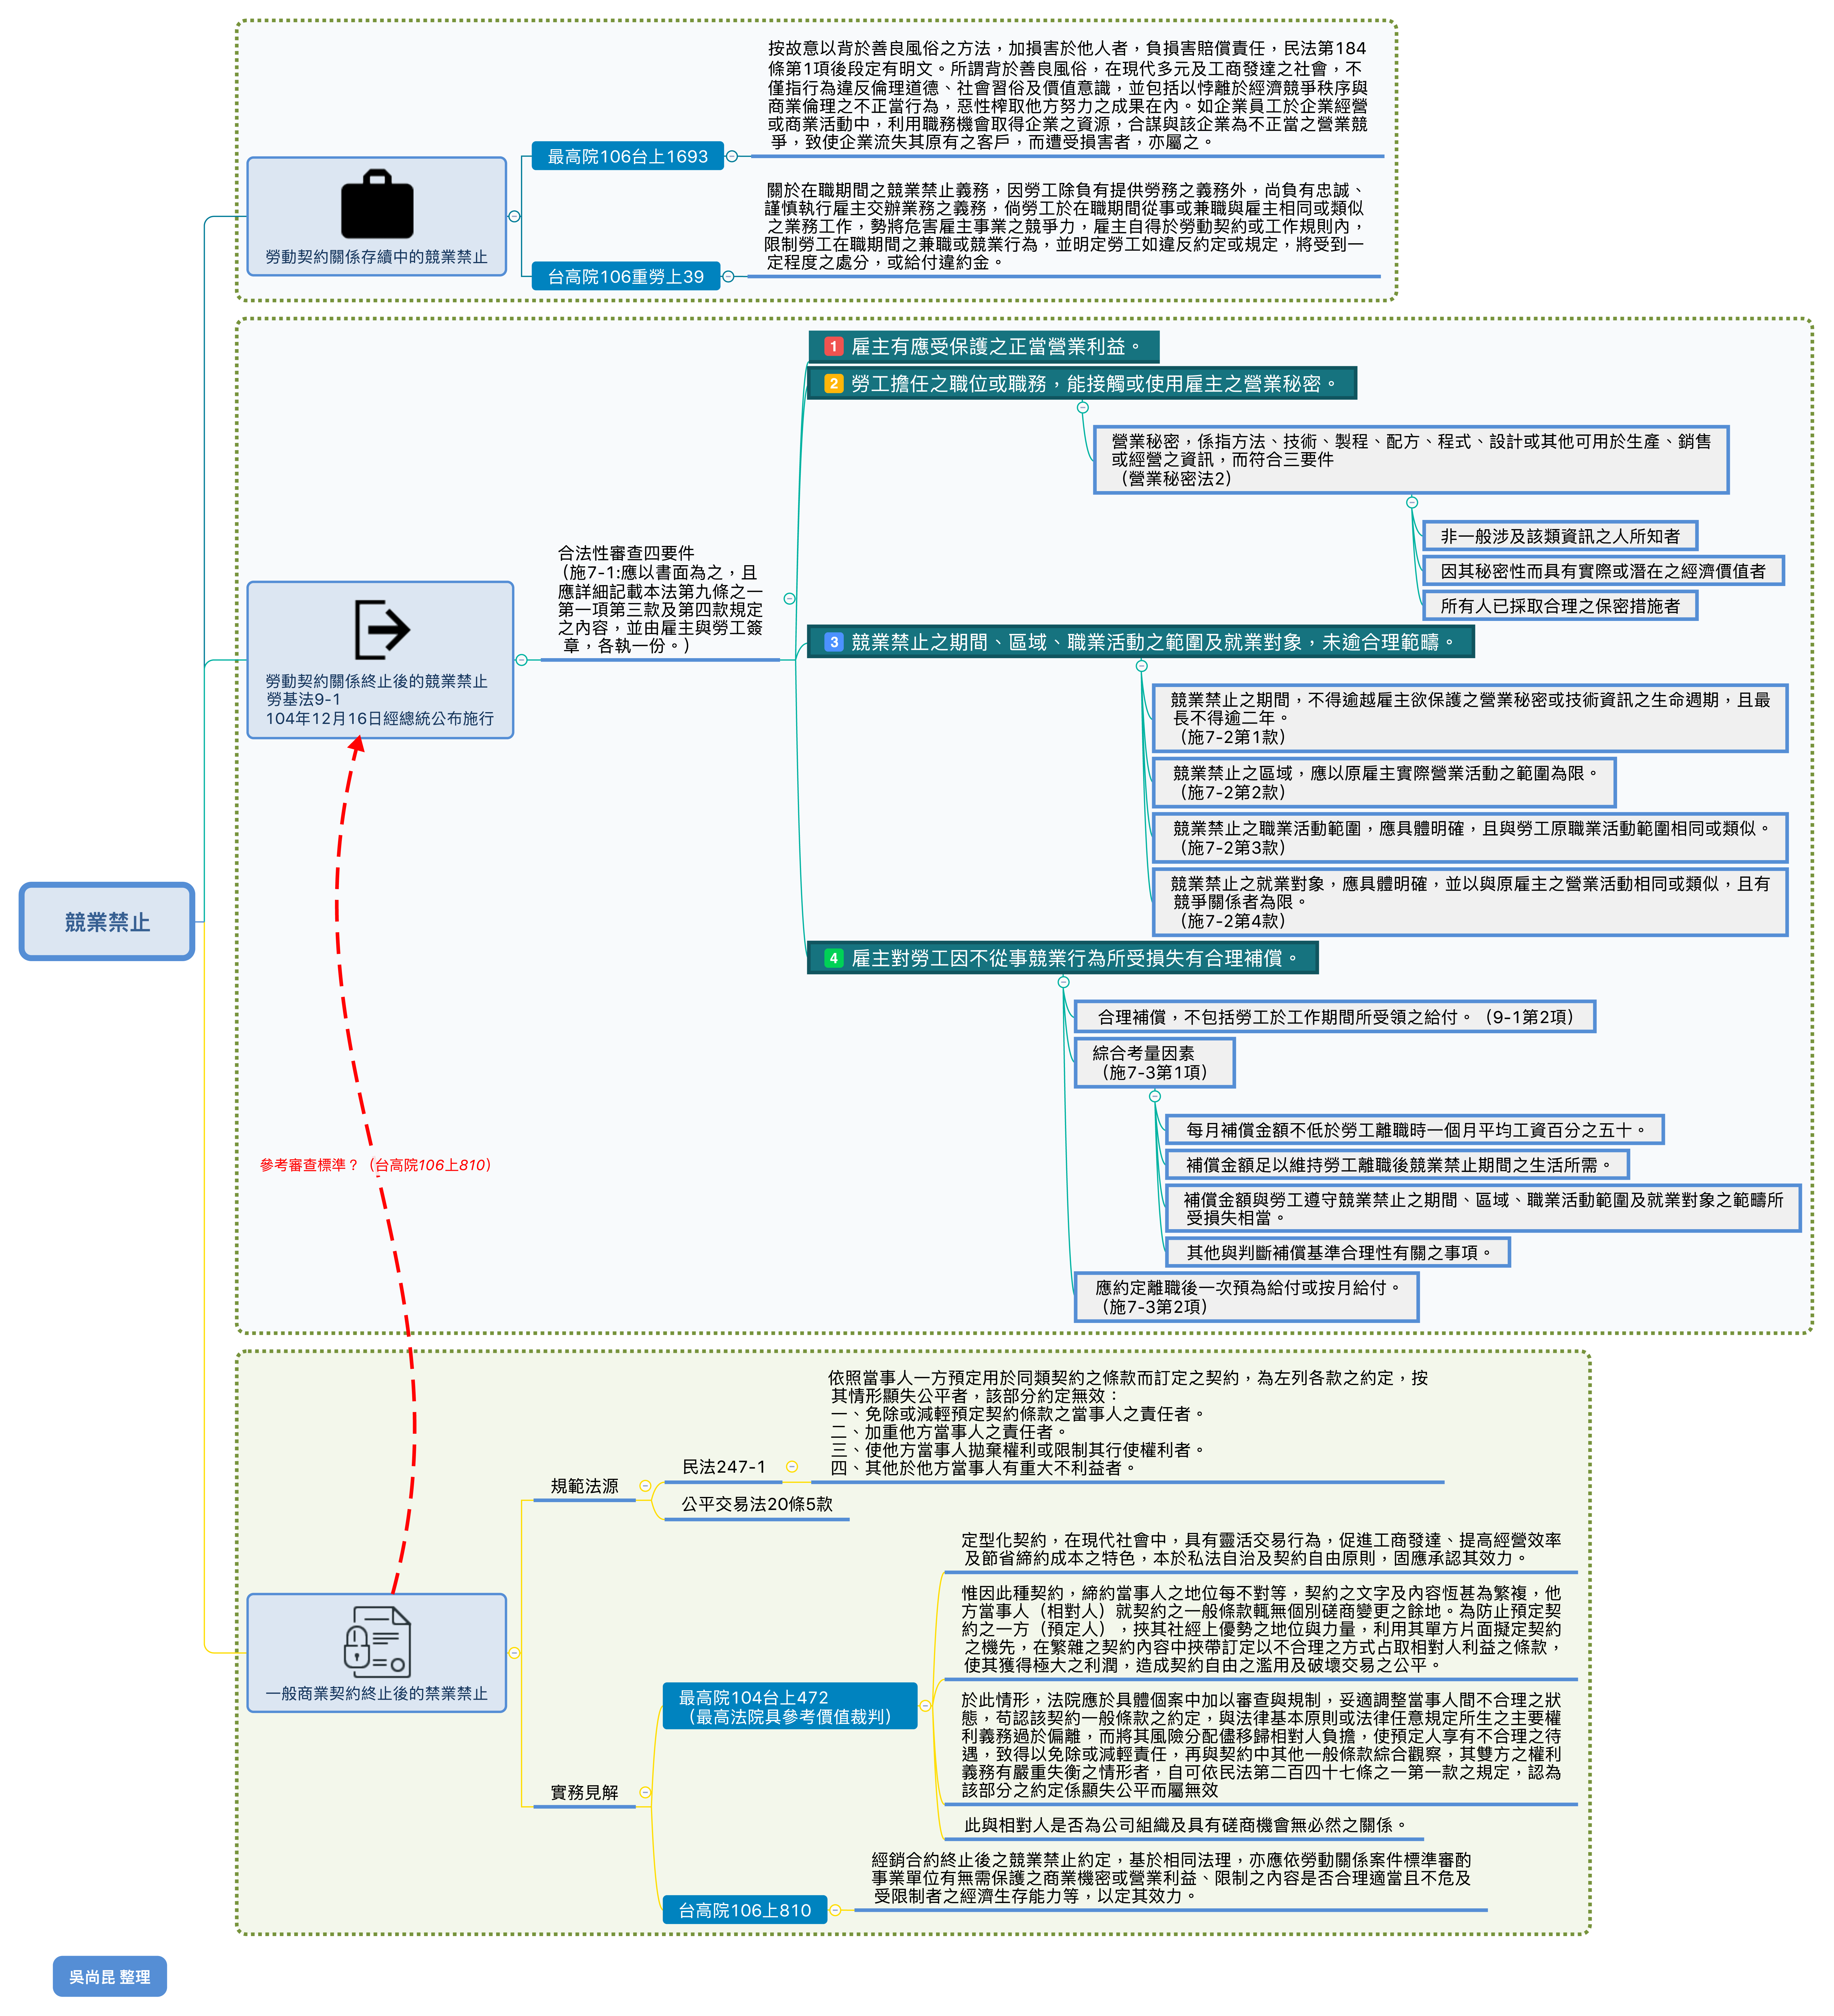Viewport: 1834px width, 2016px height.
Task: Click the briefcase icon in top topic
Action: pos(377,205)
